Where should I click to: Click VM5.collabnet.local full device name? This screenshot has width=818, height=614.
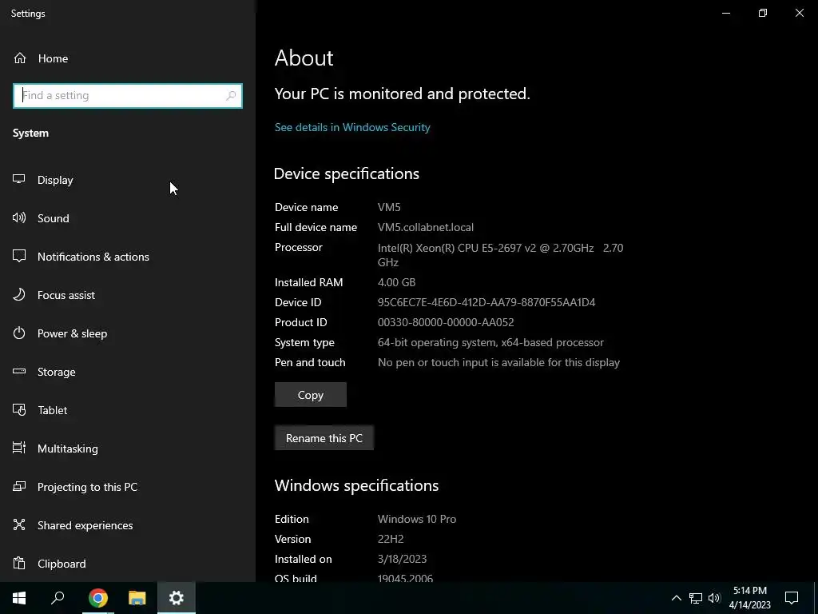425,228
